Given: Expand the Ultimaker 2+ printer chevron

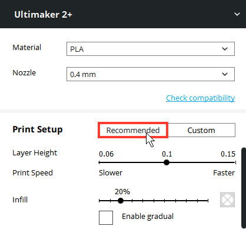Looking at the screenshot, I should [x=237, y=14].
